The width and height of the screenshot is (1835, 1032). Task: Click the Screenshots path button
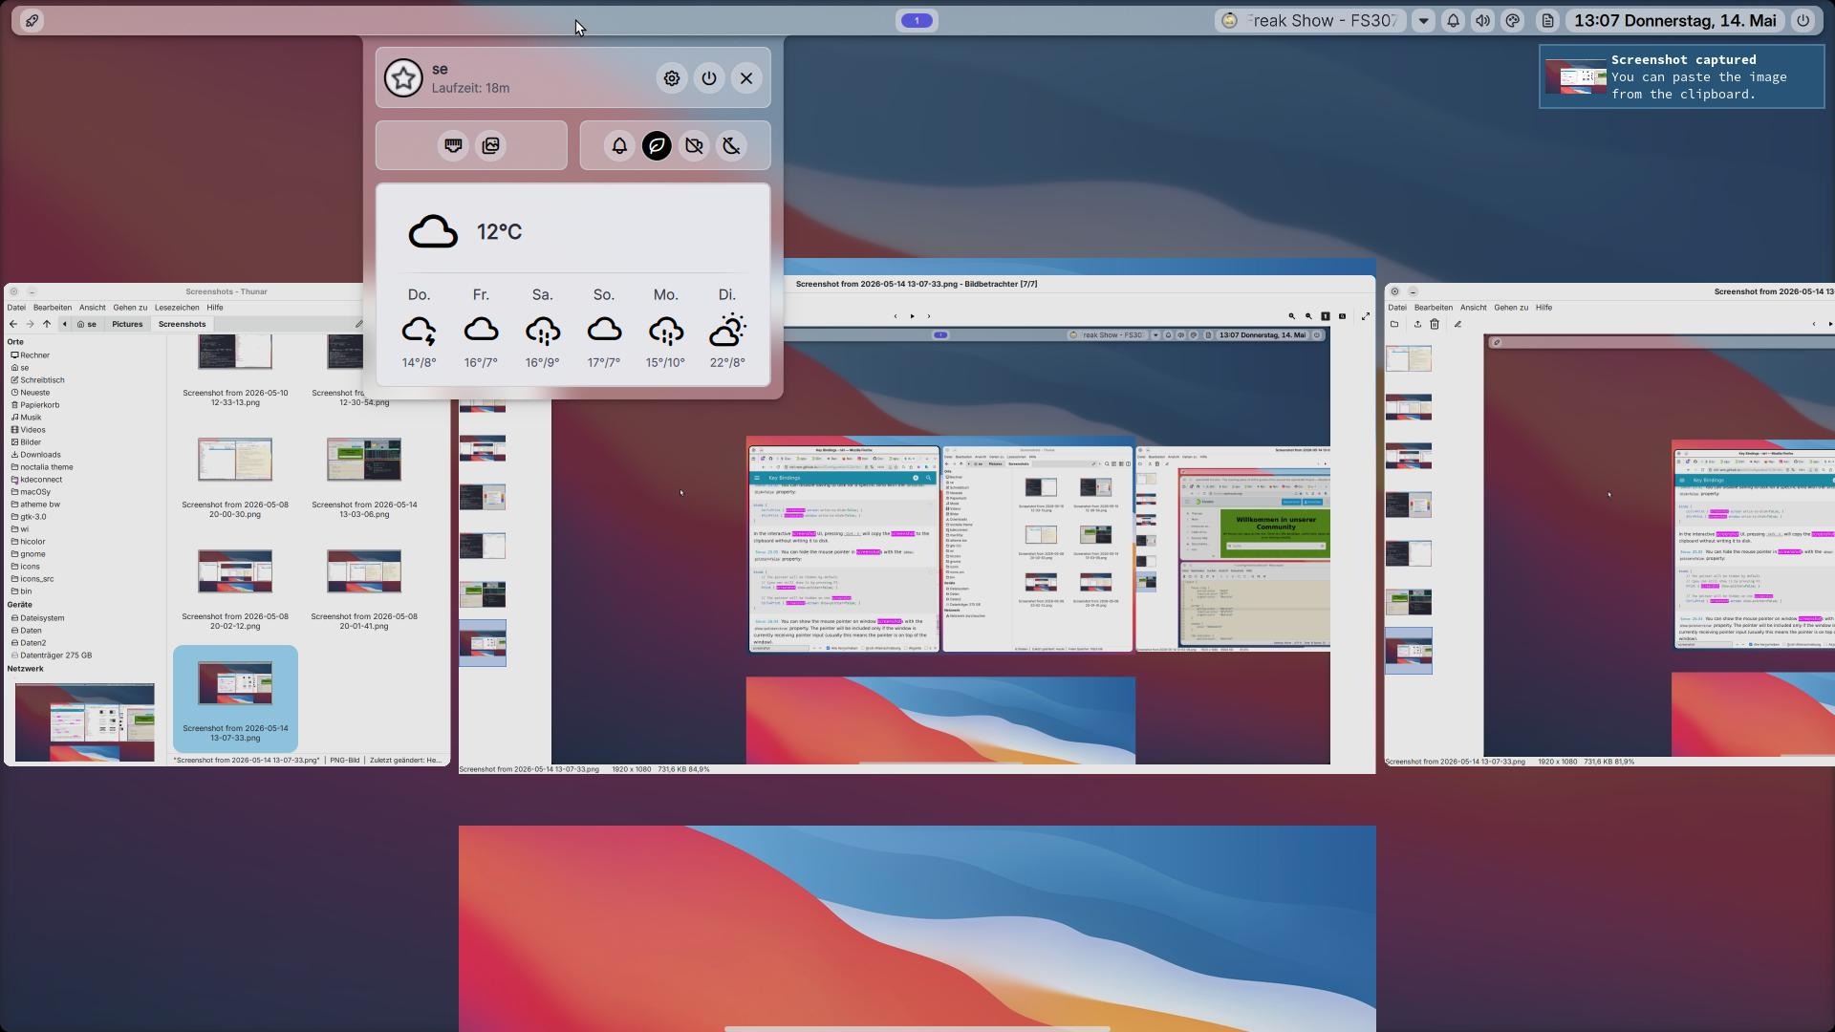pyautogui.click(x=183, y=324)
